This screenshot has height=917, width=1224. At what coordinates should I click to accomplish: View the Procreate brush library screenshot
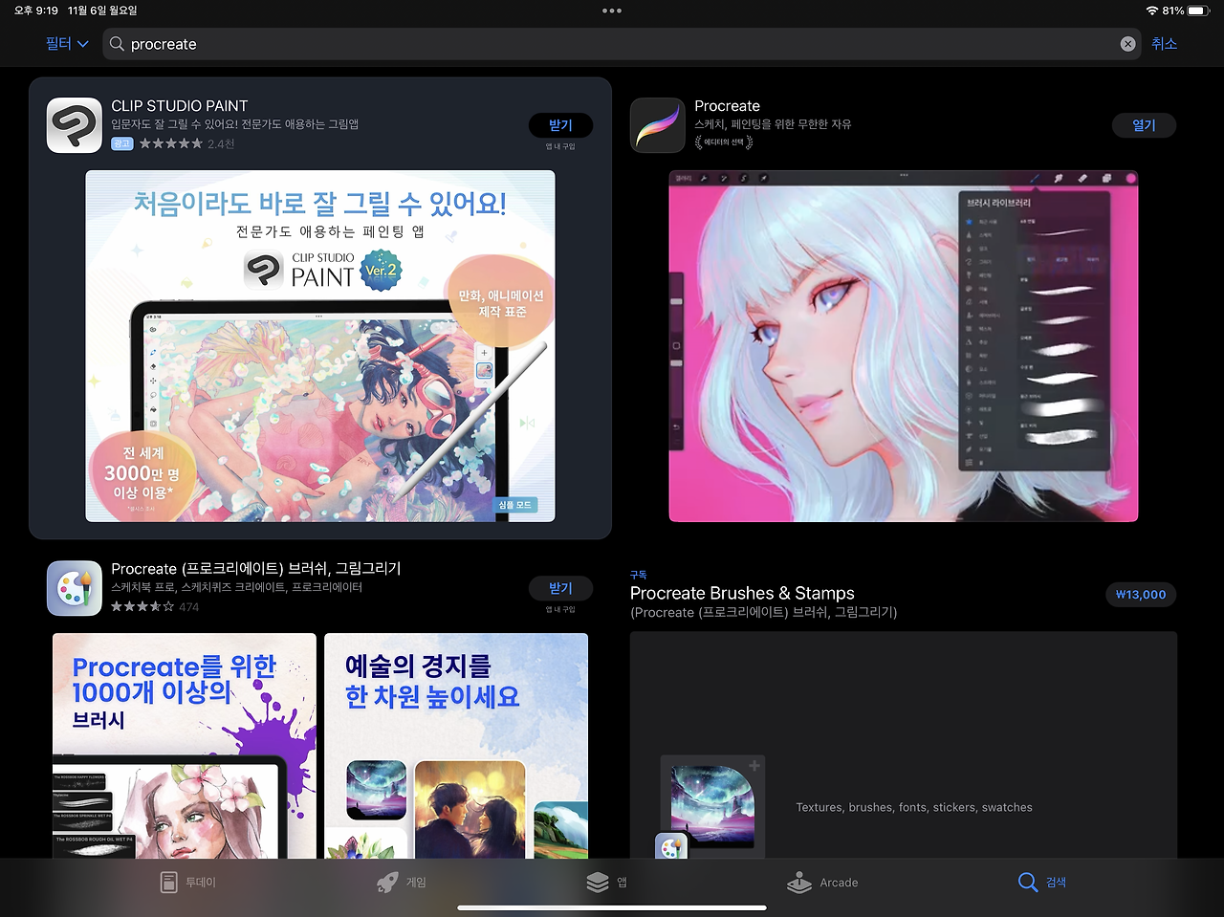click(904, 346)
